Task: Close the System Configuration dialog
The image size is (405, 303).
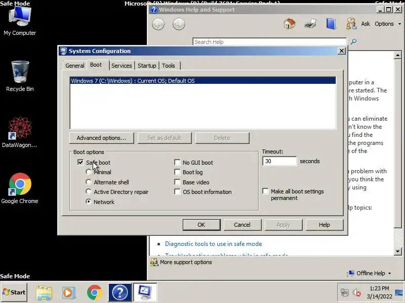Action: [x=341, y=51]
